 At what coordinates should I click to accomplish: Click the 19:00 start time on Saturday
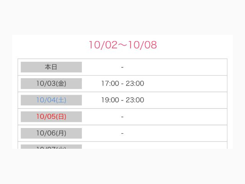pyautogui.click(x=110, y=100)
